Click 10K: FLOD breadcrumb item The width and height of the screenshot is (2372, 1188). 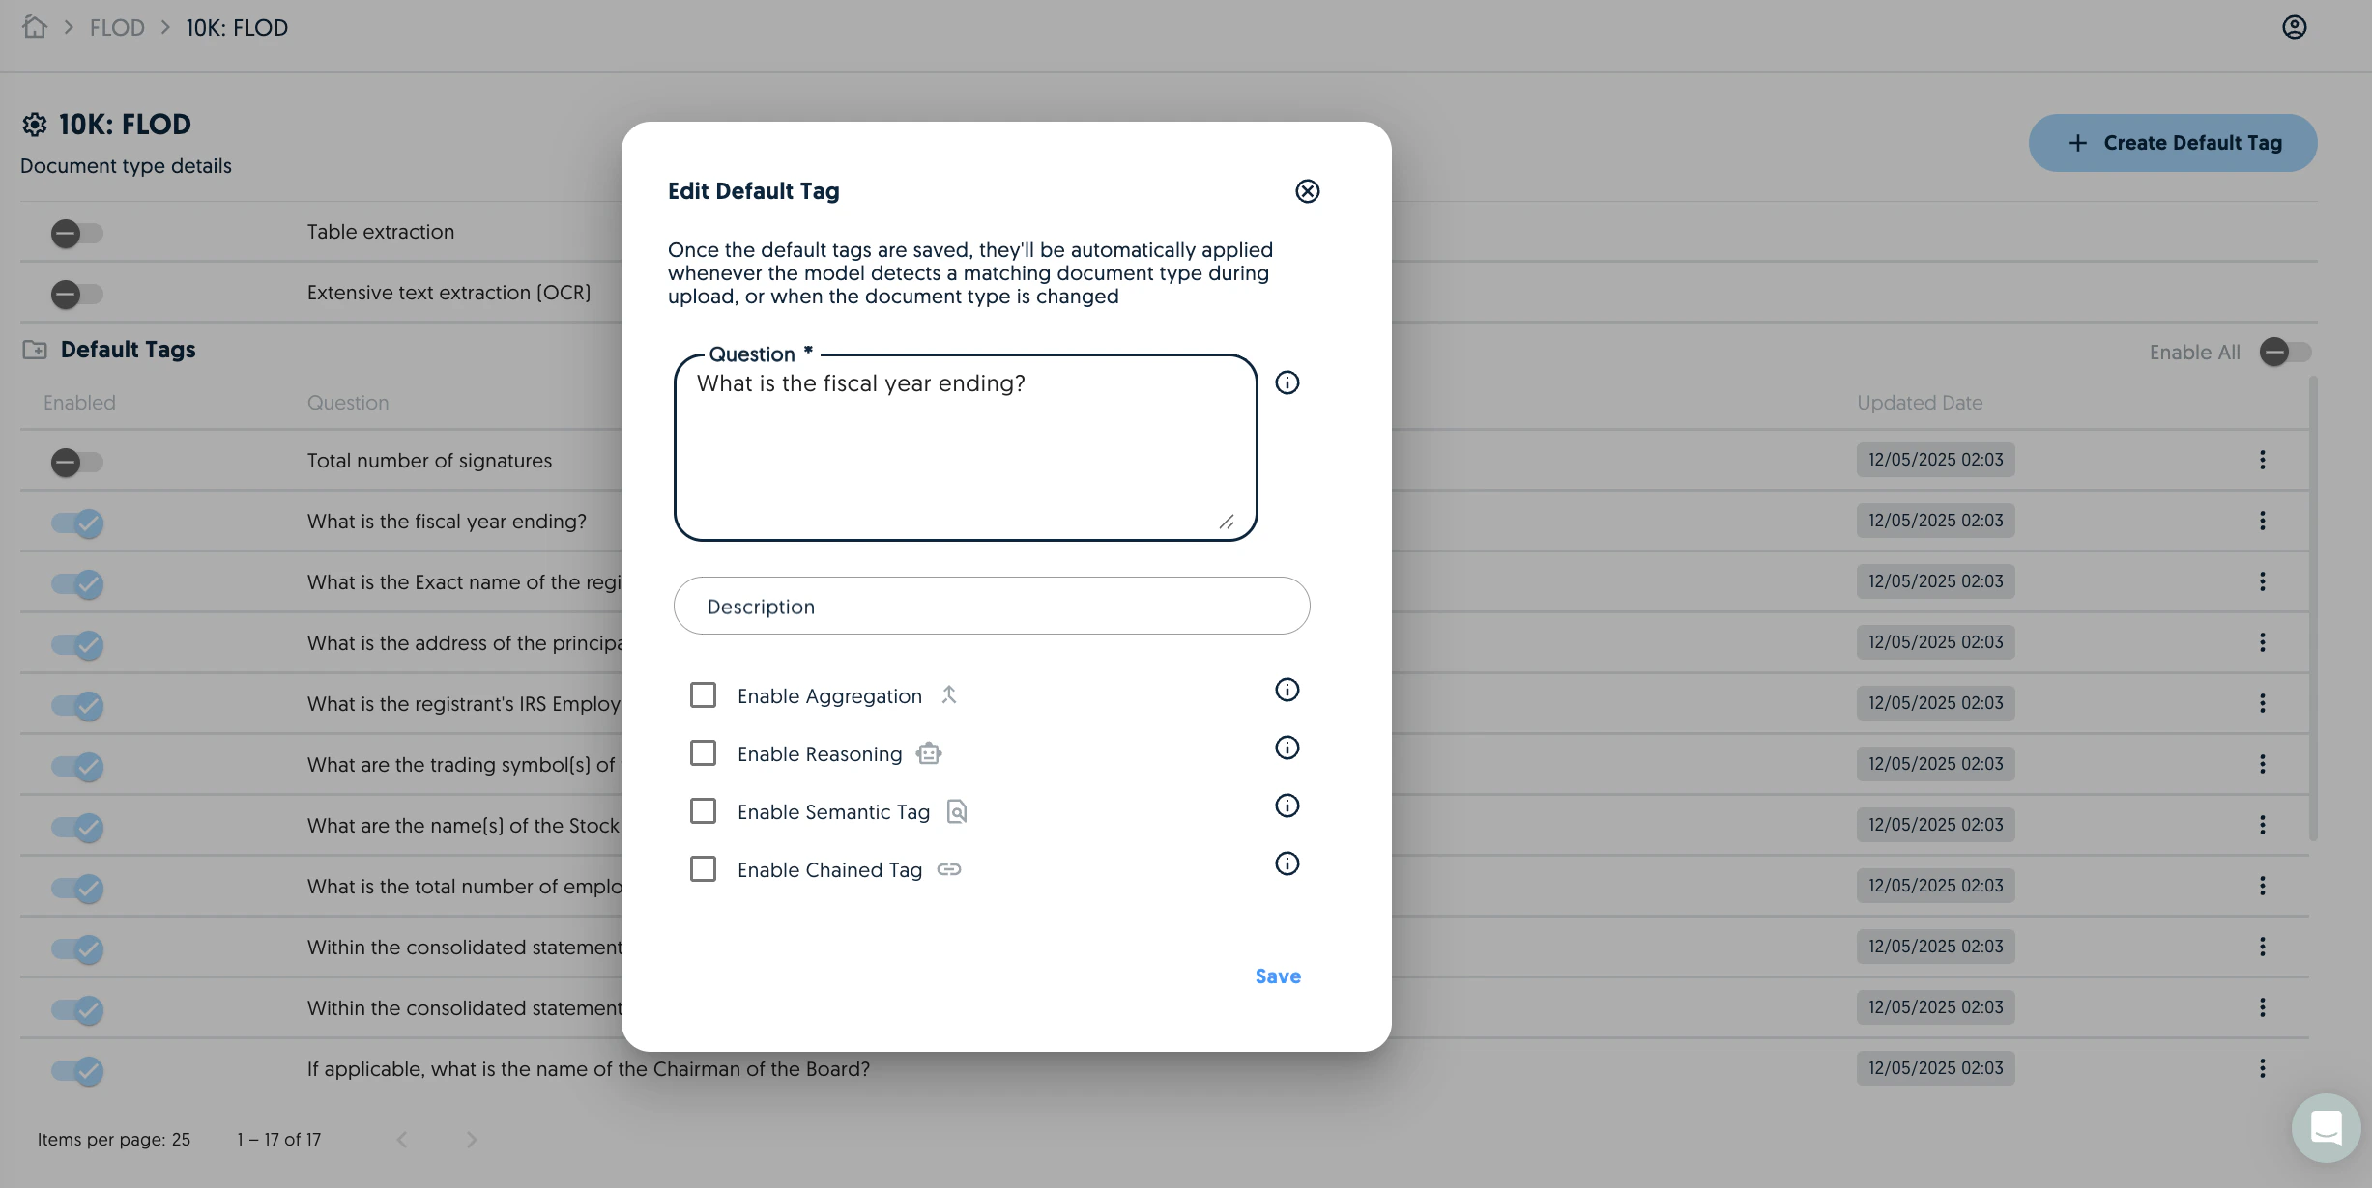coord(237,27)
